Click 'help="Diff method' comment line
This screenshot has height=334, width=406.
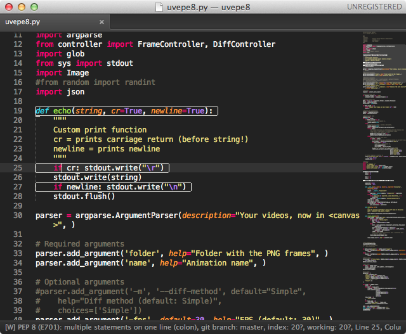(x=128, y=301)
